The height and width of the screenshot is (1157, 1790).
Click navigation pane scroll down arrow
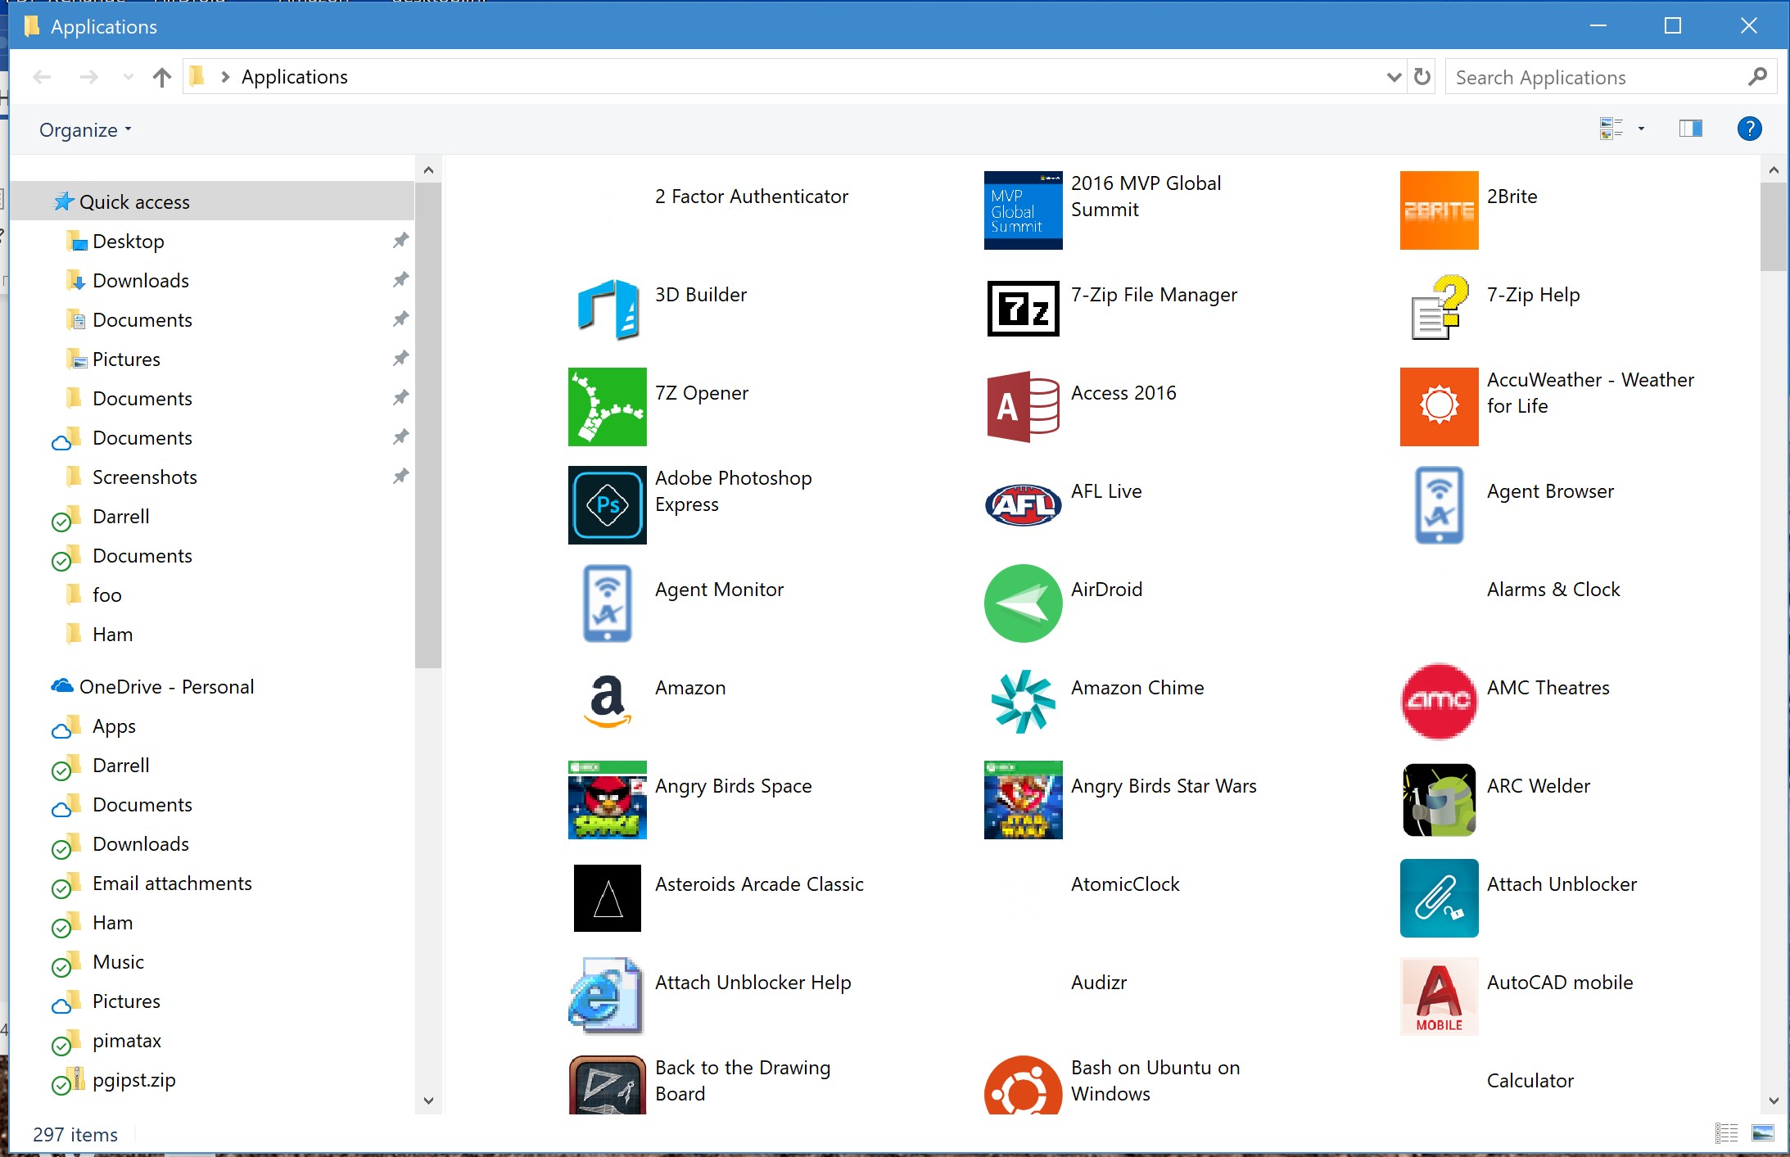[x=428, y=1101]
